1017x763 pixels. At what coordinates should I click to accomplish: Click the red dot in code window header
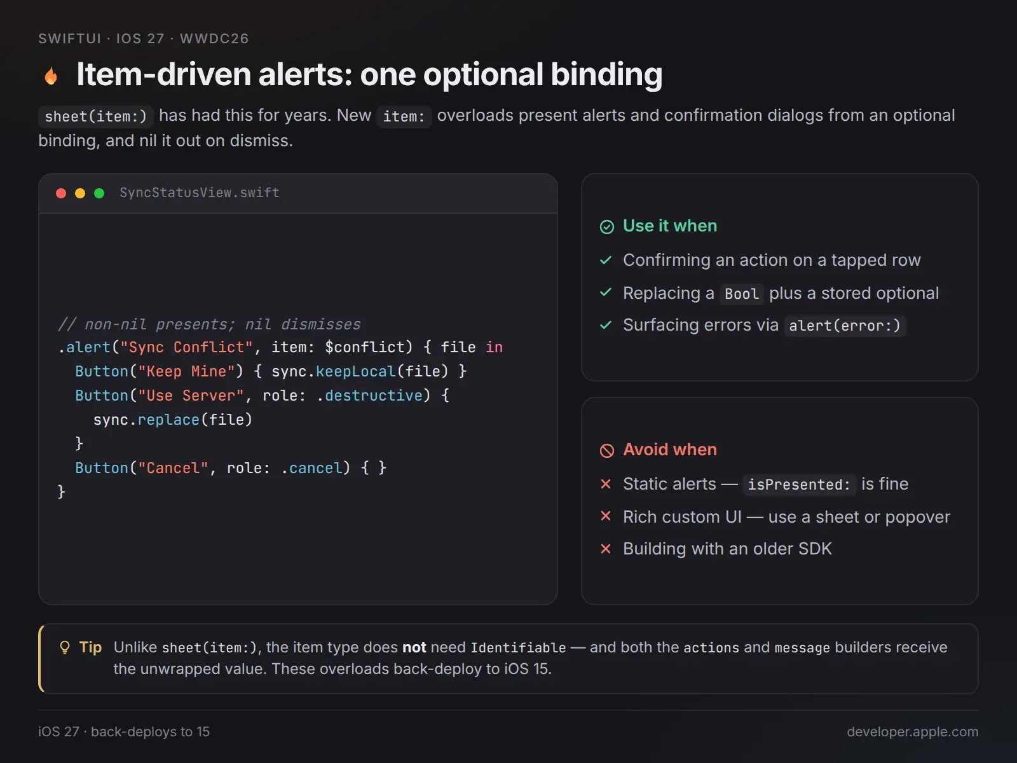click(x=61, y=193)
